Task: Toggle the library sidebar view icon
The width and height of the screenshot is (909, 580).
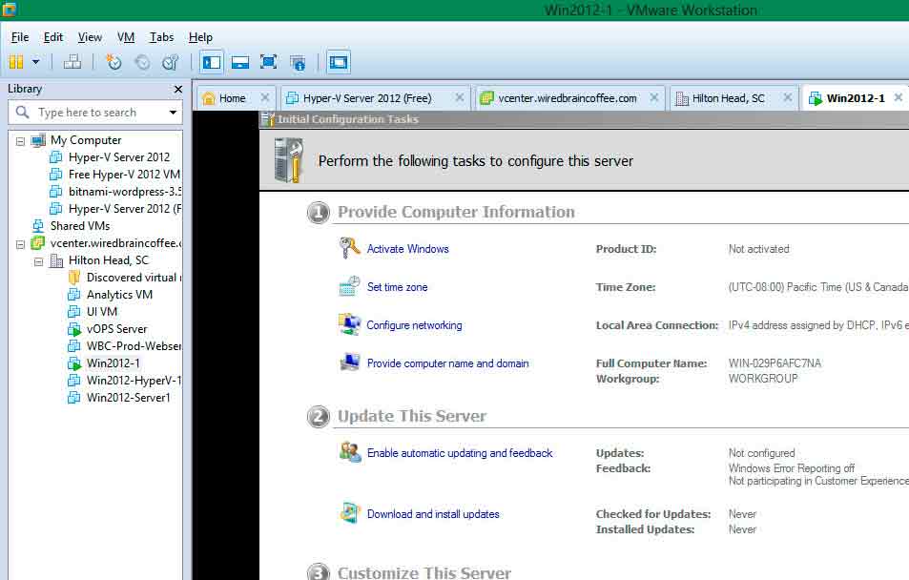Action: click(212, 62)
